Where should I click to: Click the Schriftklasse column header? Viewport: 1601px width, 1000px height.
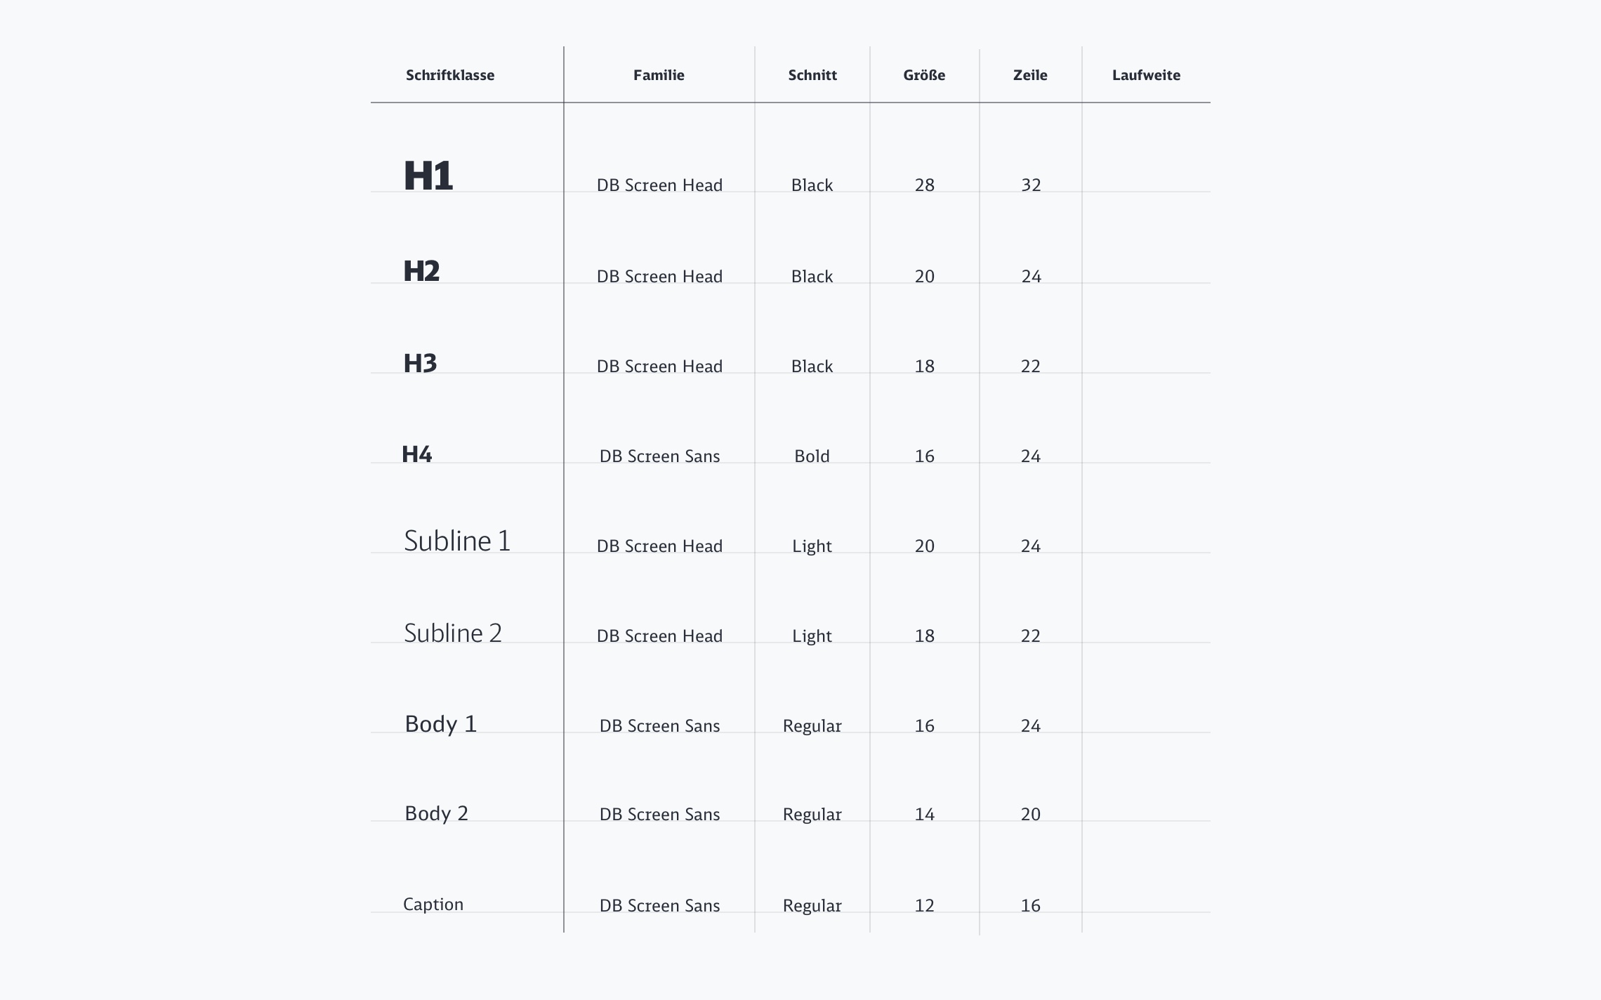click(450, 75)
